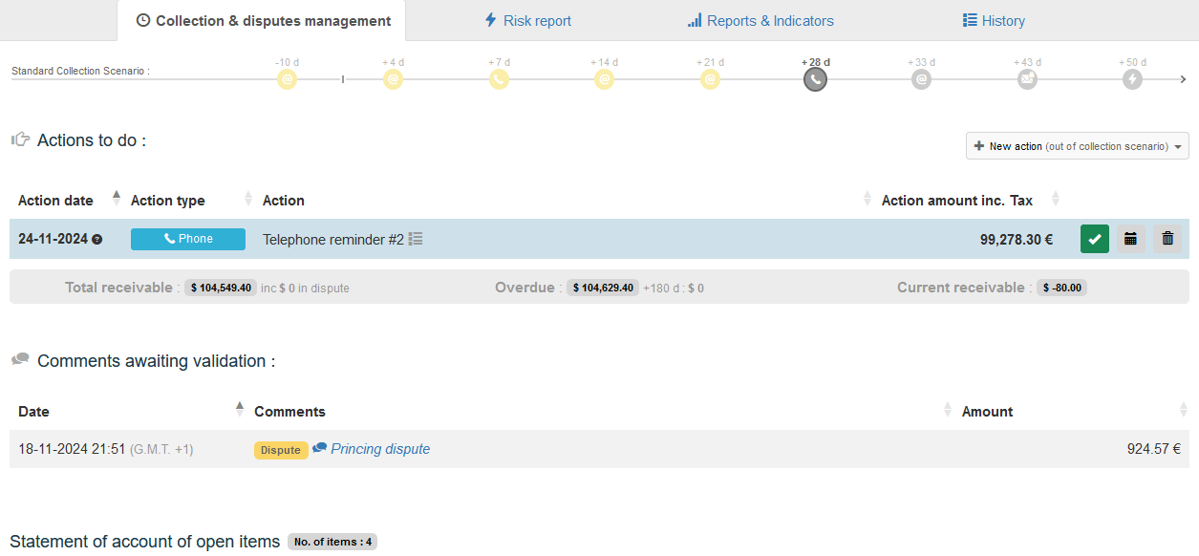The image size is (1199, 556).
Task: Switch to the Risk report tab
Action: (x=527, y=21)
